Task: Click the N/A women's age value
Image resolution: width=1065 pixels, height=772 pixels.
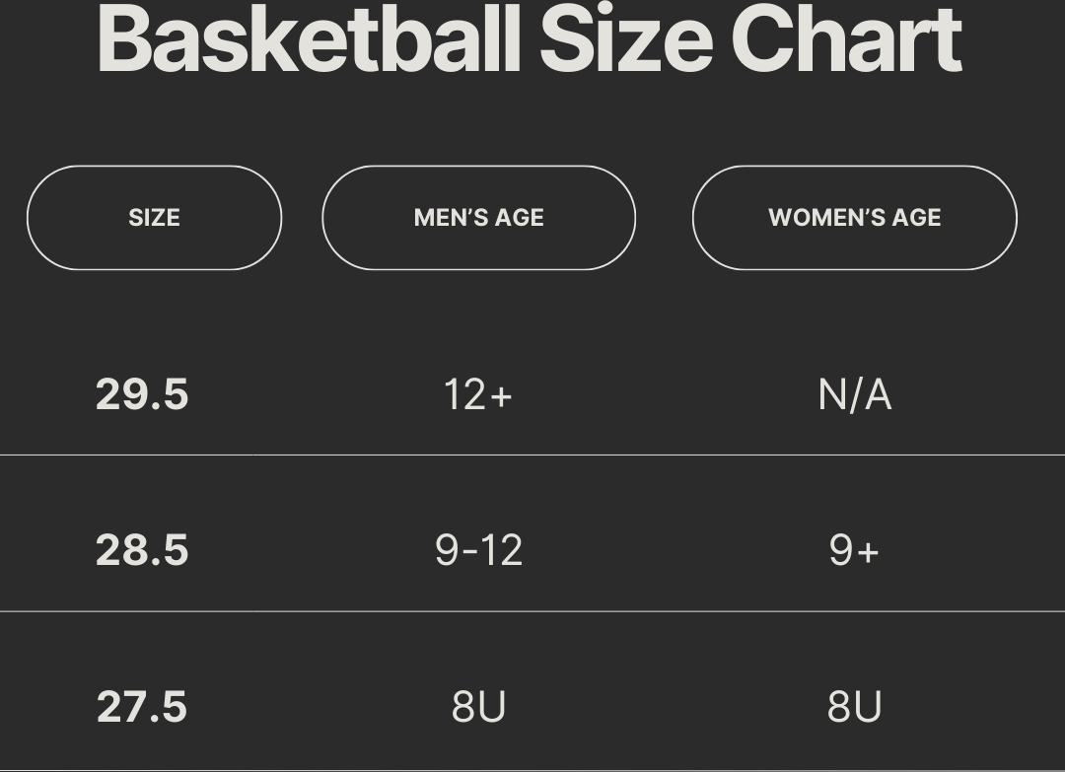Action: pos(855,395)
